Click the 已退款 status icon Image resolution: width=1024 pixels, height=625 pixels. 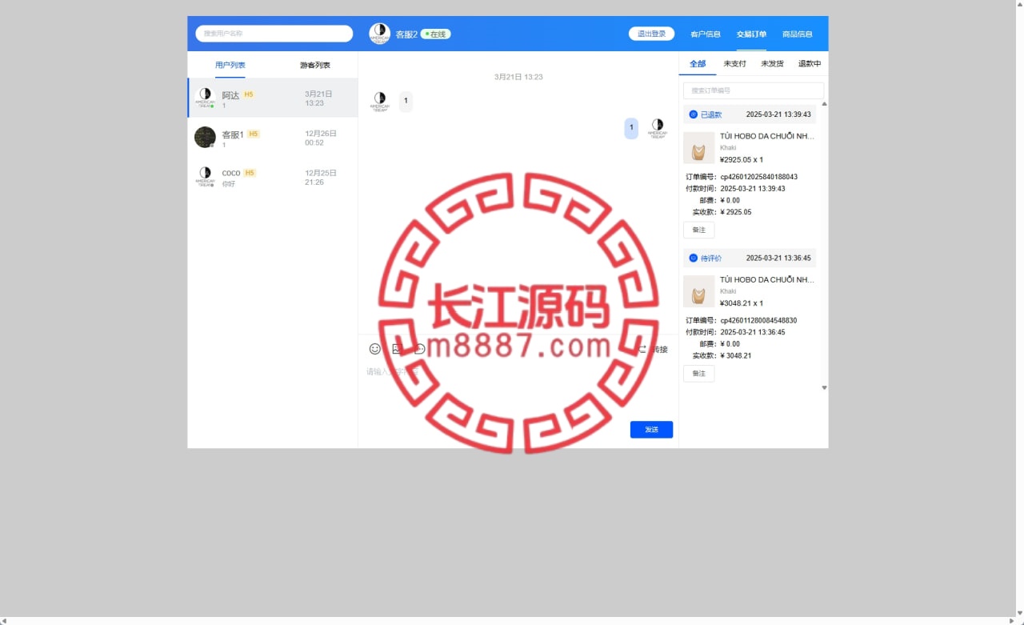(694, 114)
